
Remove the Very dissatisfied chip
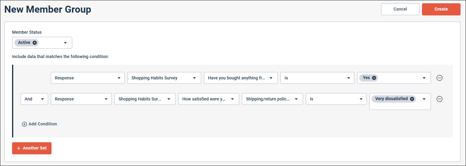412,99
